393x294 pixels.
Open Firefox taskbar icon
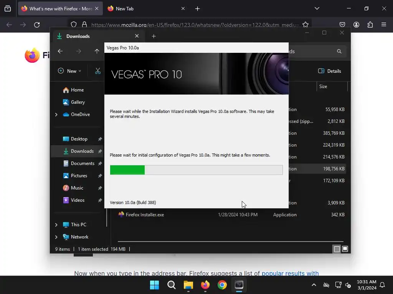point(205,285)
